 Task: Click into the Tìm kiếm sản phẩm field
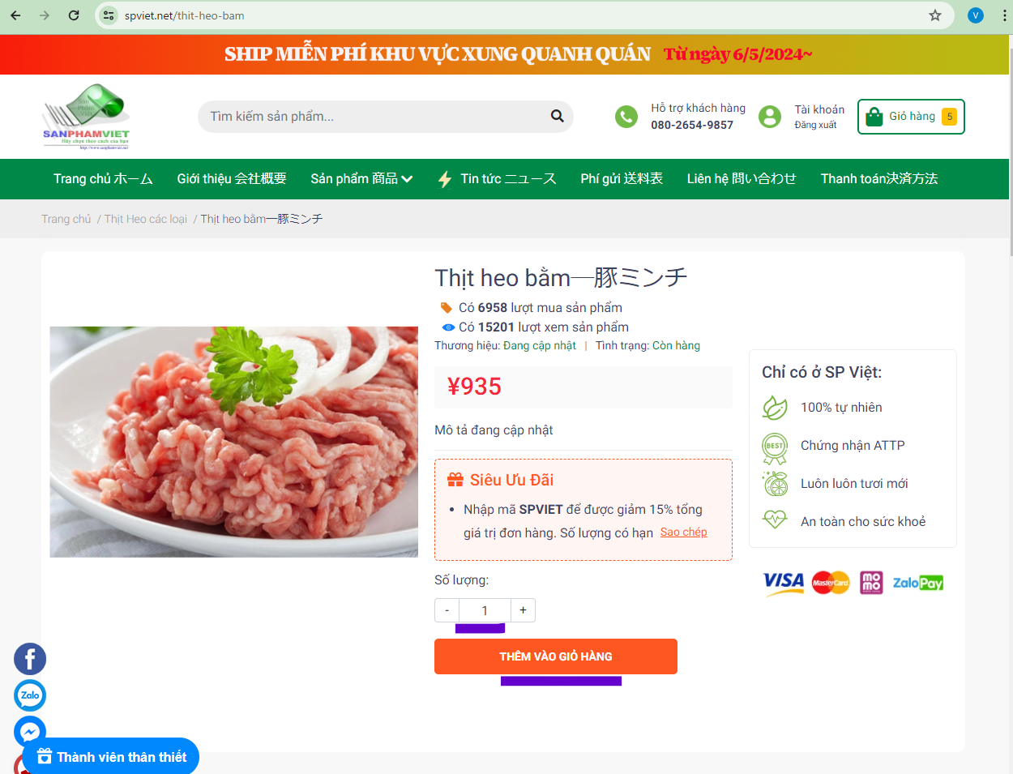click(377, 117)
